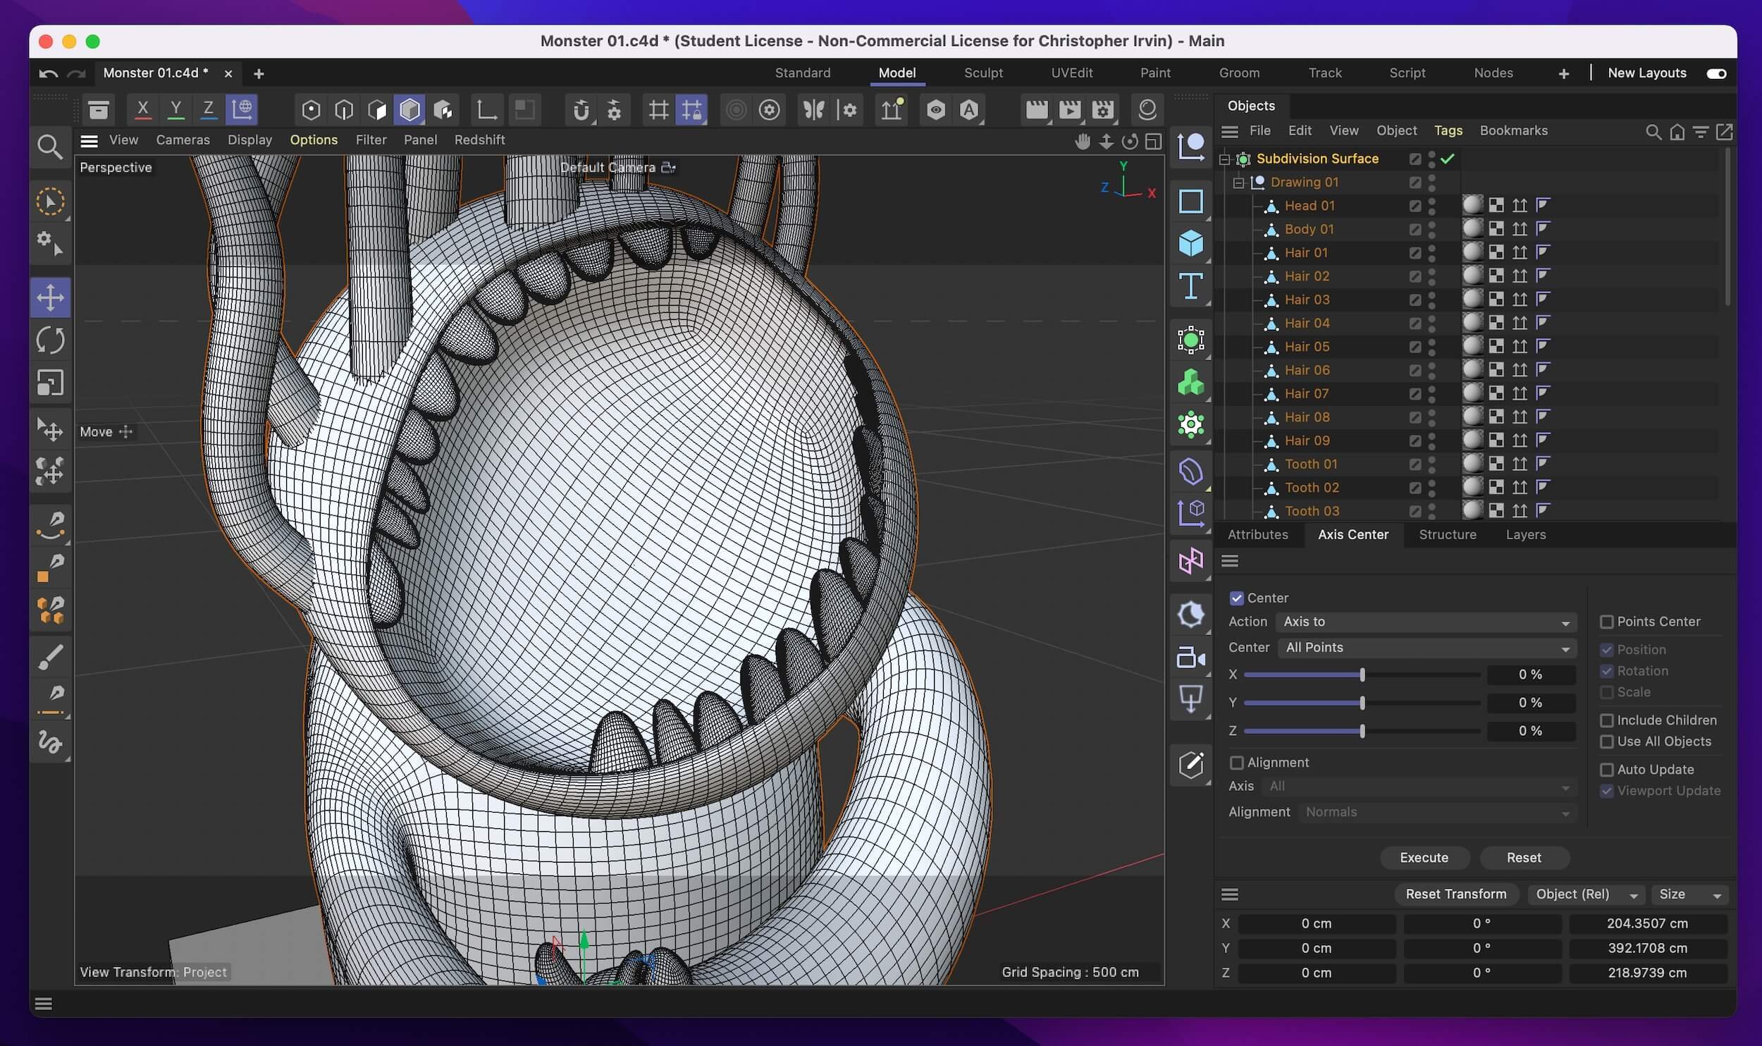Click the Rectangle spline icon
This screenshot has width=1762, height=1046.
coord(1190,202)
